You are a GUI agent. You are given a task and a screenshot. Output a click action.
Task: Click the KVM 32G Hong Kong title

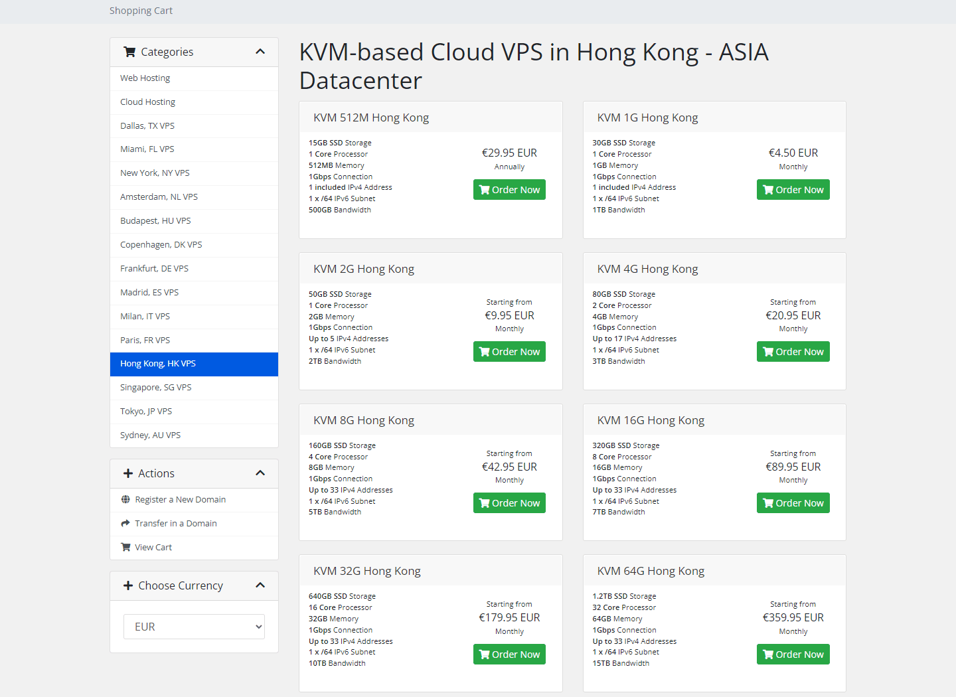[367, 571]
